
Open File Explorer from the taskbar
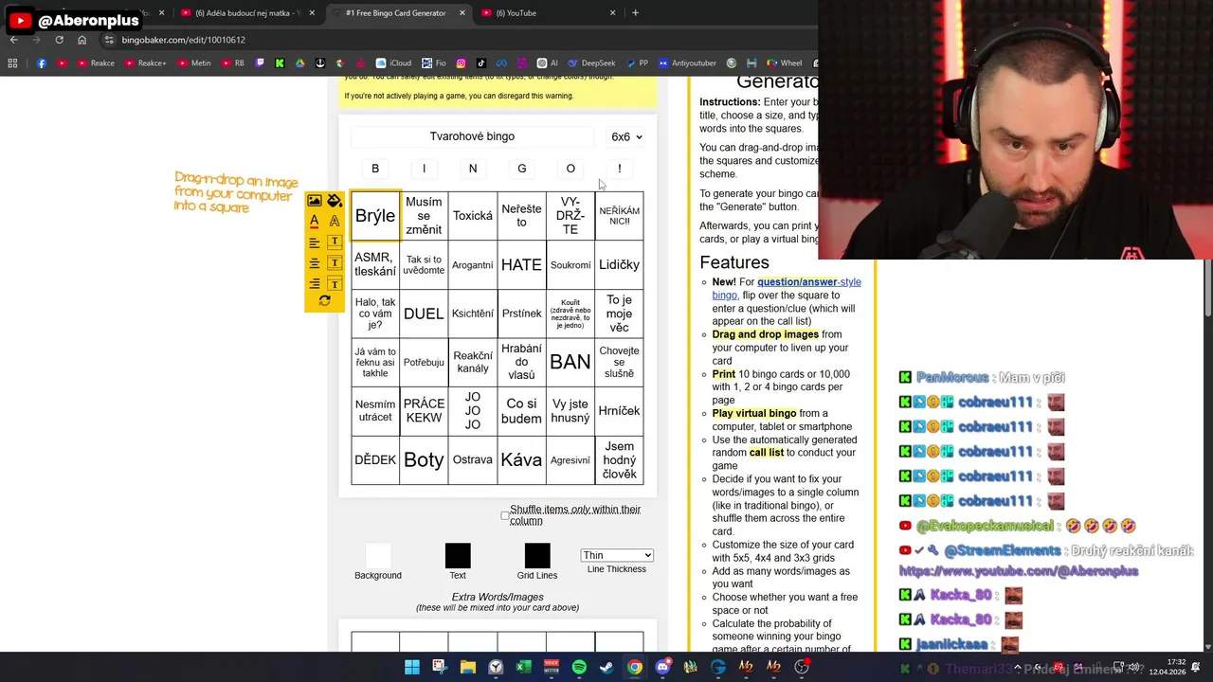pos(468,667)
